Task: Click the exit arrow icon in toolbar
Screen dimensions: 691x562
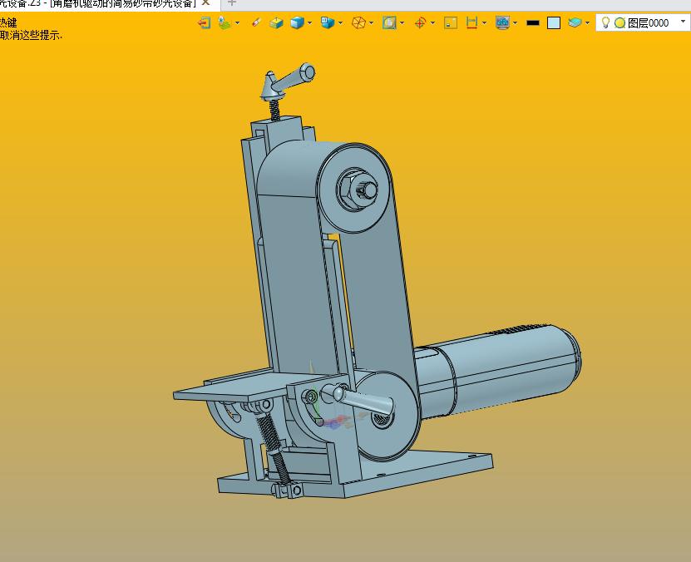Action: pos(204,22)
